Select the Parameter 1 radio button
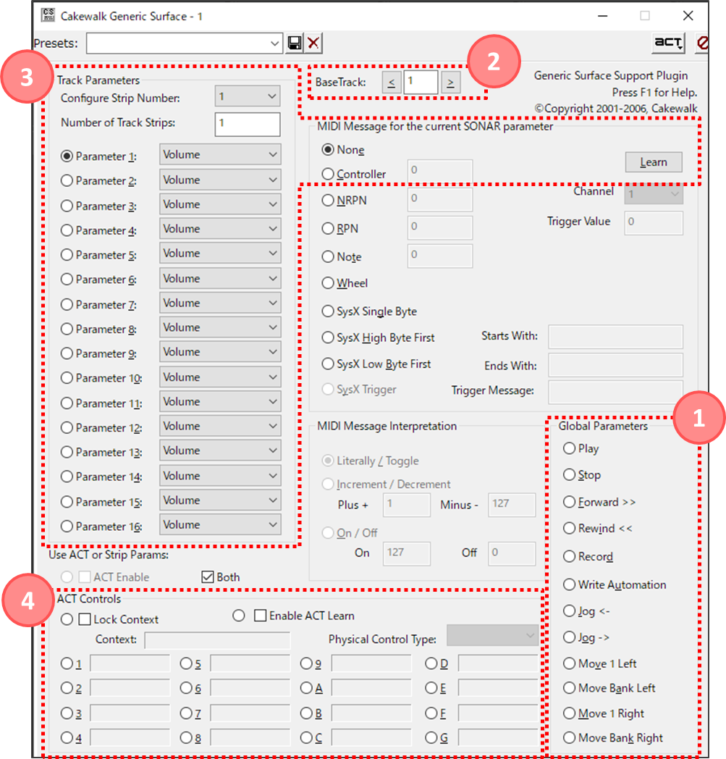726x759 pixels. pyautogui.click(x=67, y=156)
